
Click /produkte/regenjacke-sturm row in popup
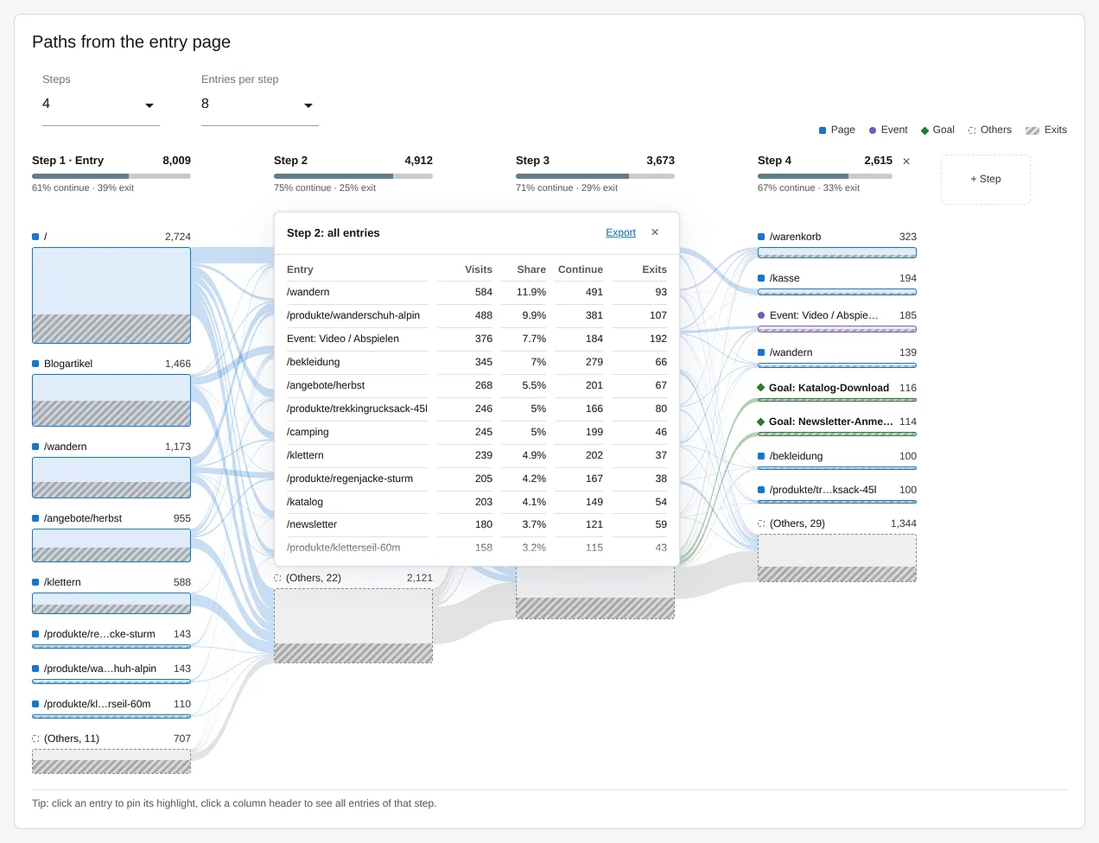(477, 479)
